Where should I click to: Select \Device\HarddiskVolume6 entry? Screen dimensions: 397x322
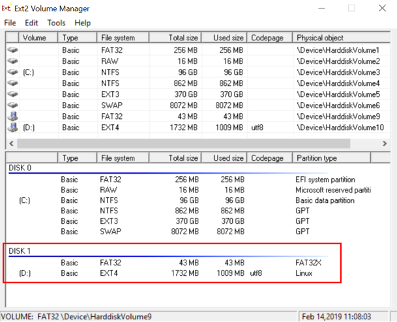[338, 105]
